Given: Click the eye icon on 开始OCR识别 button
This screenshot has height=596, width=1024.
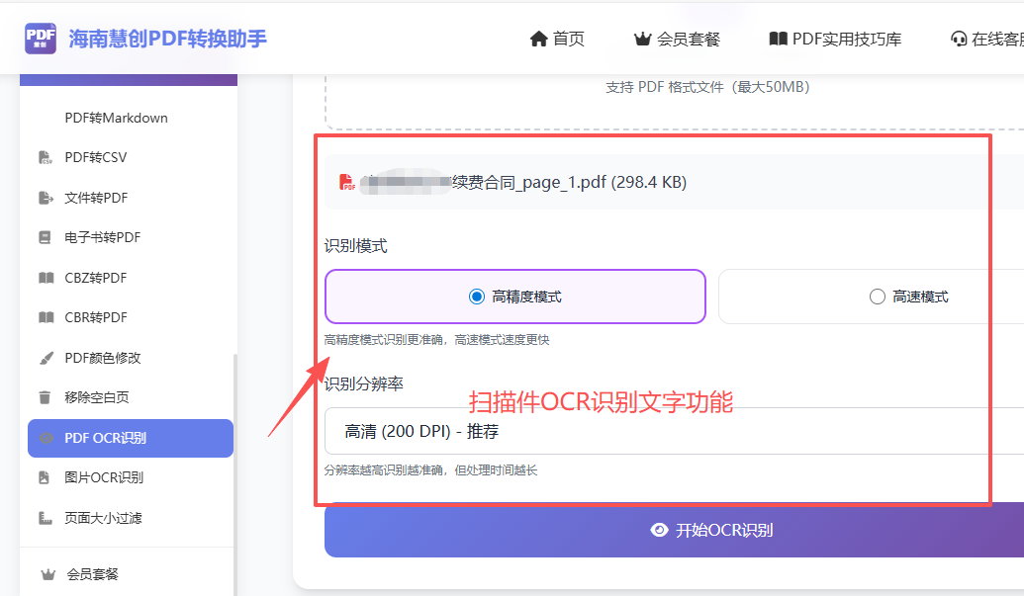Looking at the screenshot, I should tap(660, 530).
